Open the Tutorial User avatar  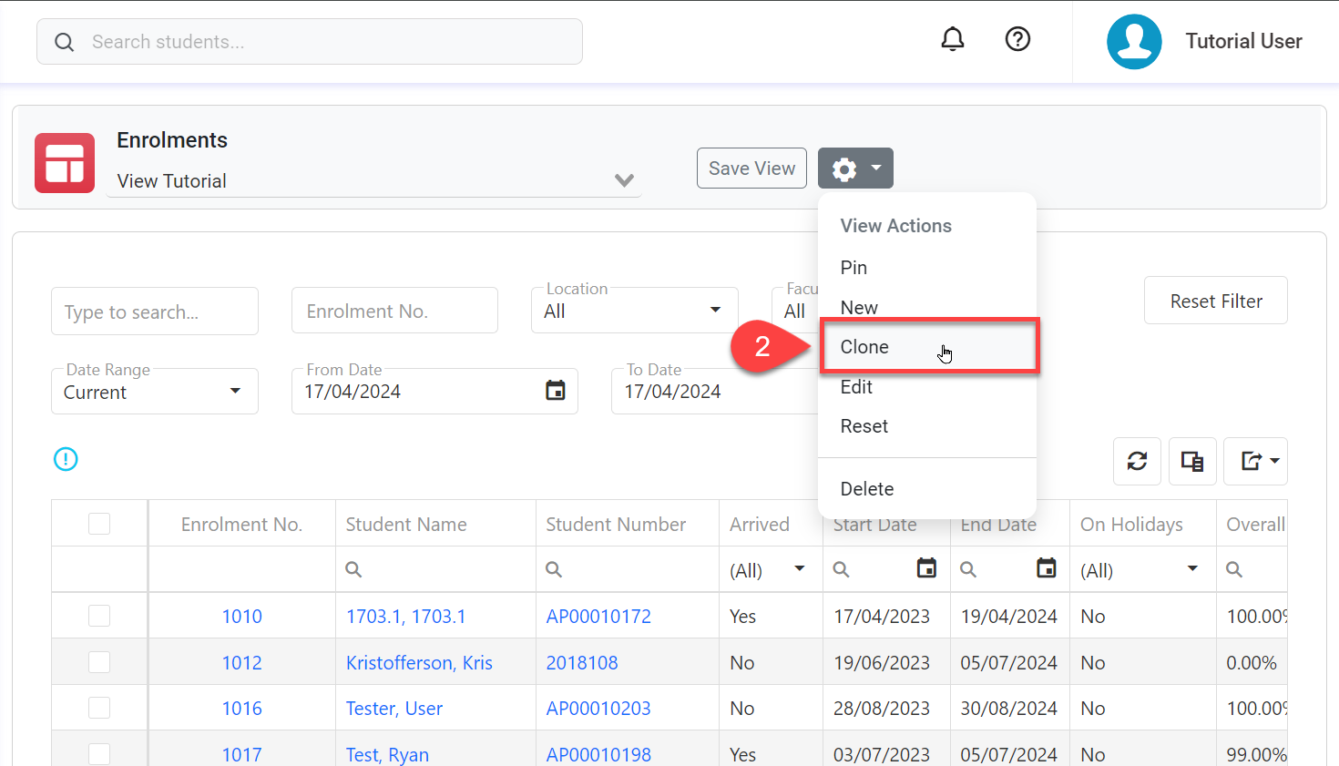(1134, 41)
